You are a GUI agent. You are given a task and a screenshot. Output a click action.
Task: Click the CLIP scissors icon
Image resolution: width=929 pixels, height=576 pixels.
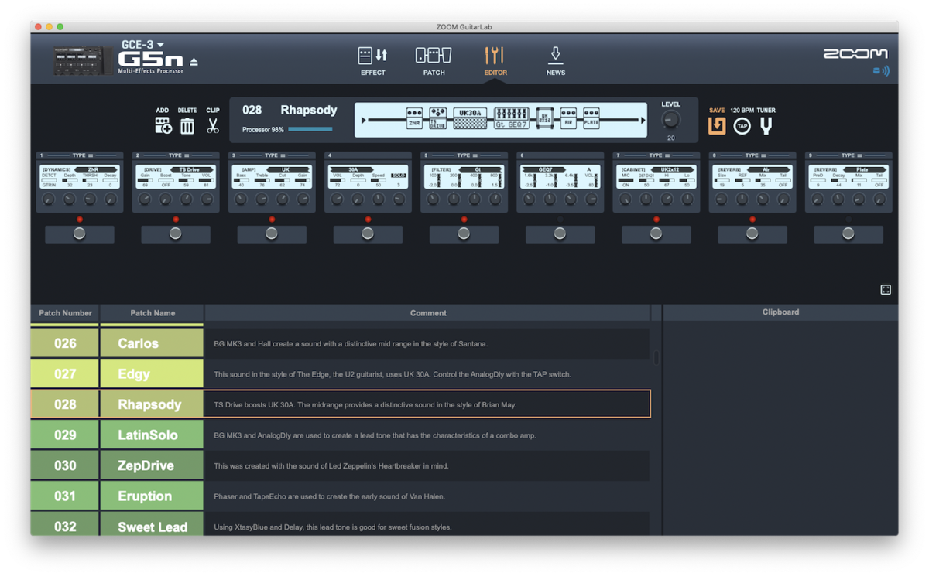click(213, 125)
